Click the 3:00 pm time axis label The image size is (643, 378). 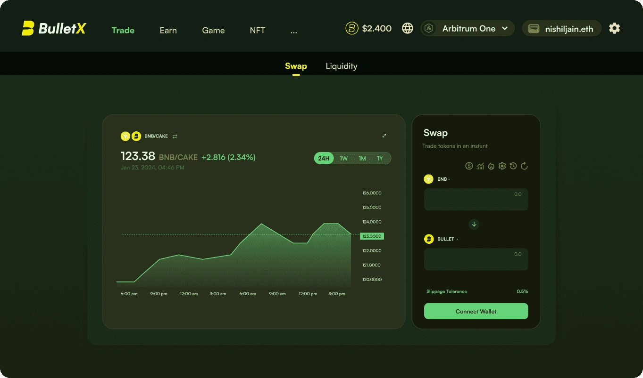tap(336, 294)
